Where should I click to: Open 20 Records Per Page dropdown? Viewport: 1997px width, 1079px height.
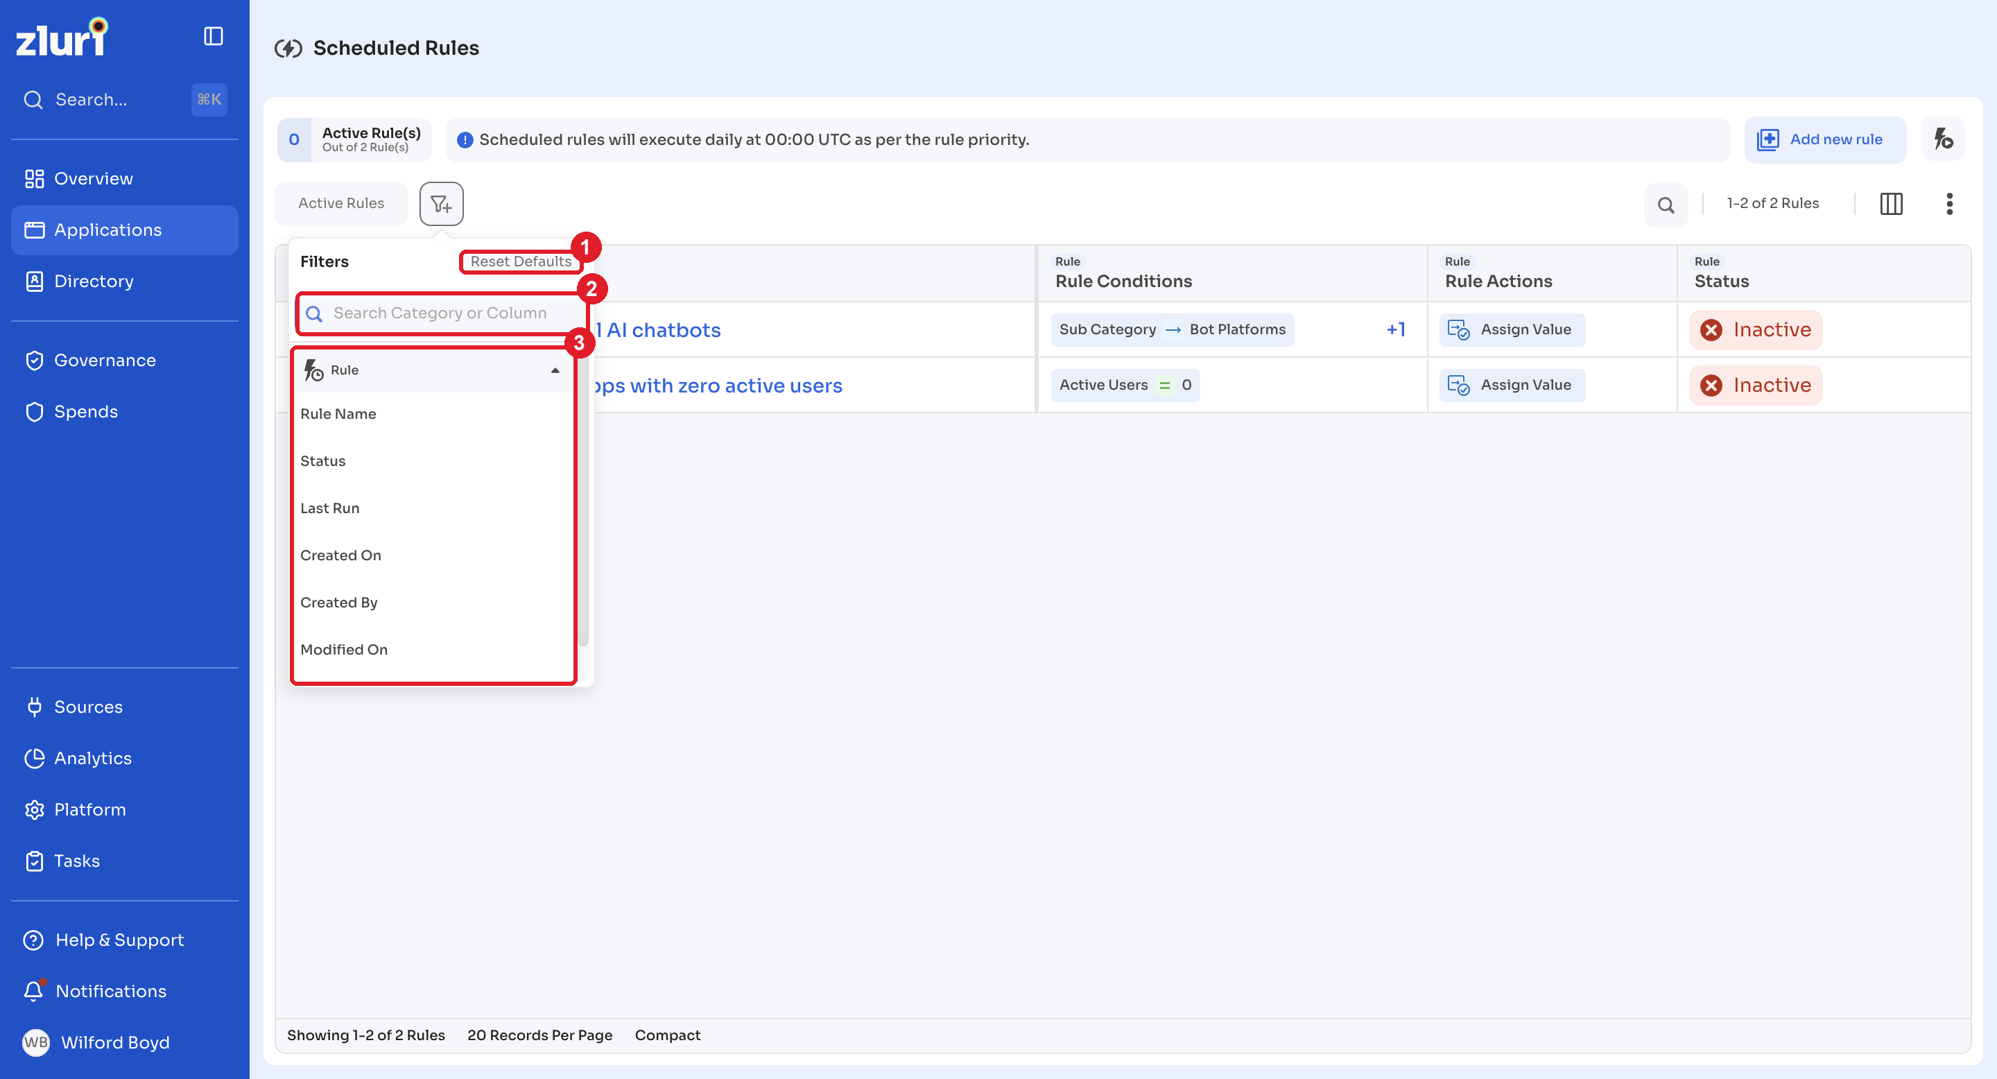tap(539, 1035)
